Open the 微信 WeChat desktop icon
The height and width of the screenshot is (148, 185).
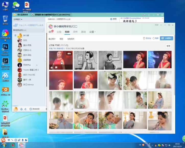click(x=16, y=6)
